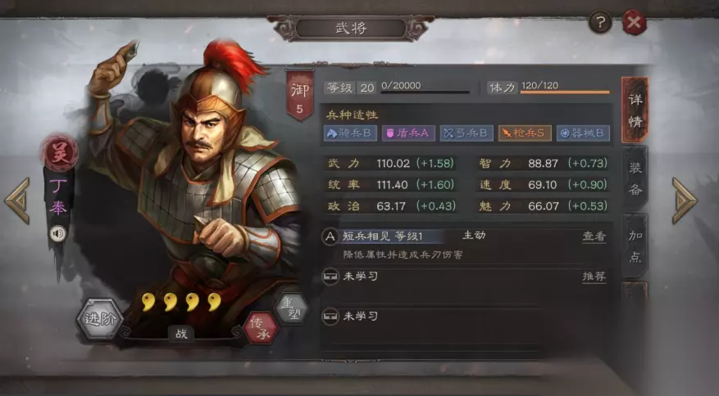Image resolution: width=719 pixels, height=396 pixels.
Task: Switch to the 装备 tab
Action: [635, 178]
